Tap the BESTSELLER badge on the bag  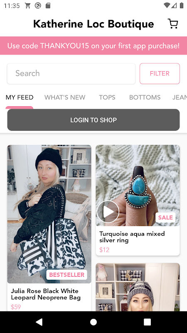pos(67,275)
